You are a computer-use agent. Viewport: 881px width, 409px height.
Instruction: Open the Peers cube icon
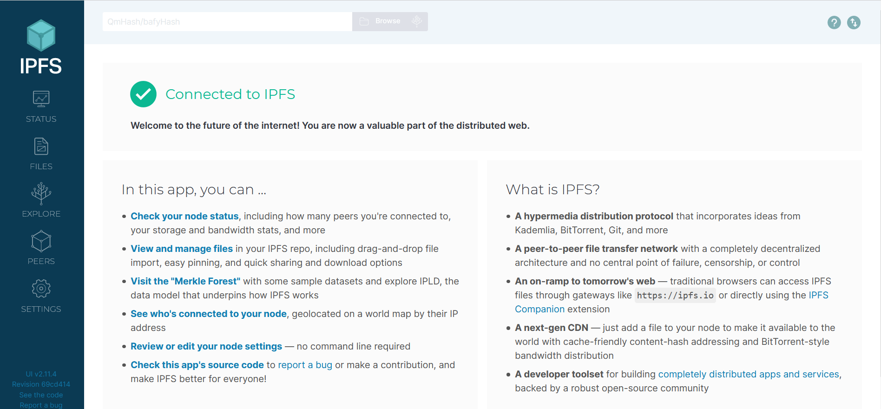point(41,241)
